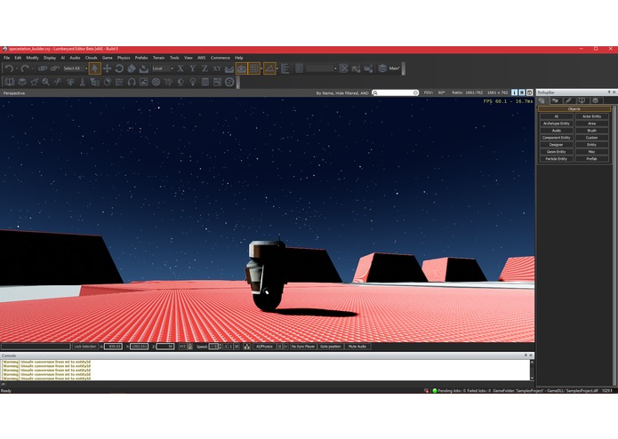Image resolution: width=618 pixels, height=439 pixels.
Task: Open angle snap size dropdown arrow
Action: pyautogui.click(x=277, y=69)
